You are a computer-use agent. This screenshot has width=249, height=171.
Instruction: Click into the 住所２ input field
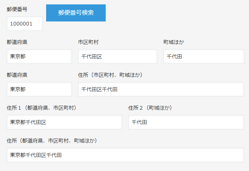point(186,122)
